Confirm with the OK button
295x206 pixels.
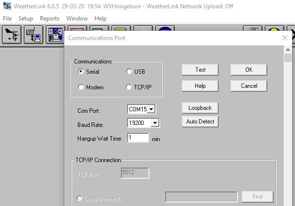coord(249,70)
